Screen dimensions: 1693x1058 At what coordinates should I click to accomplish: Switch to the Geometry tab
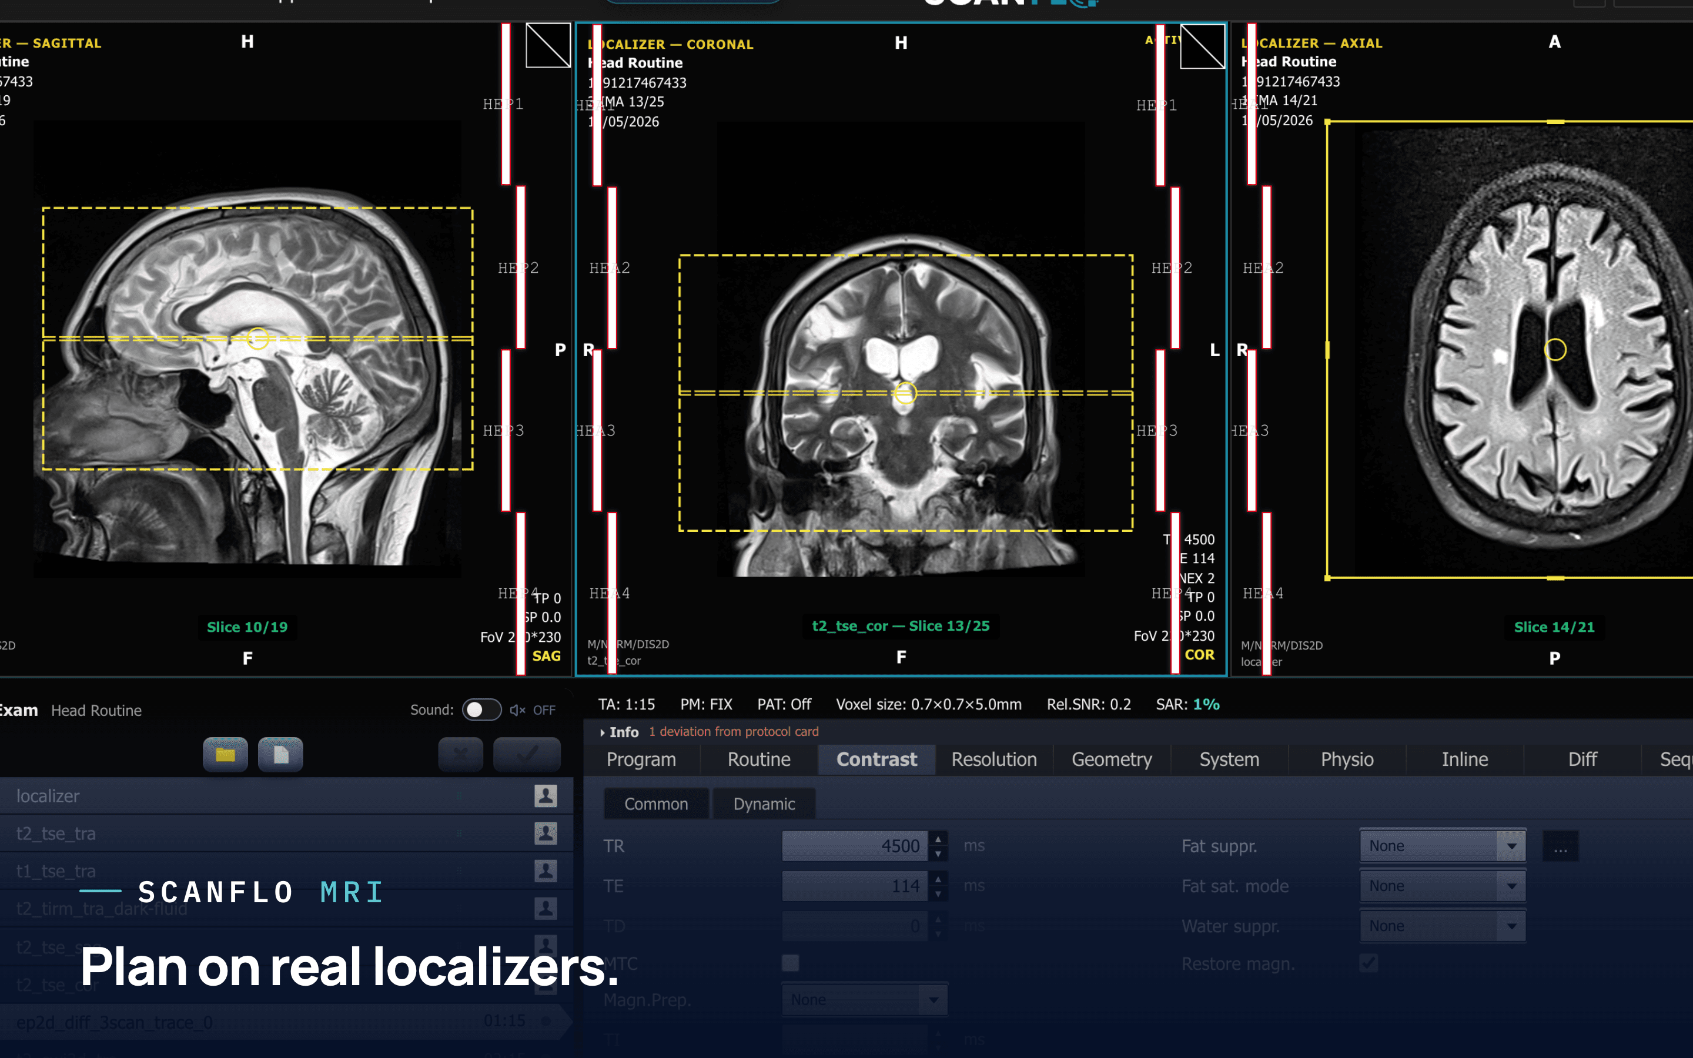click(1112, 759)
